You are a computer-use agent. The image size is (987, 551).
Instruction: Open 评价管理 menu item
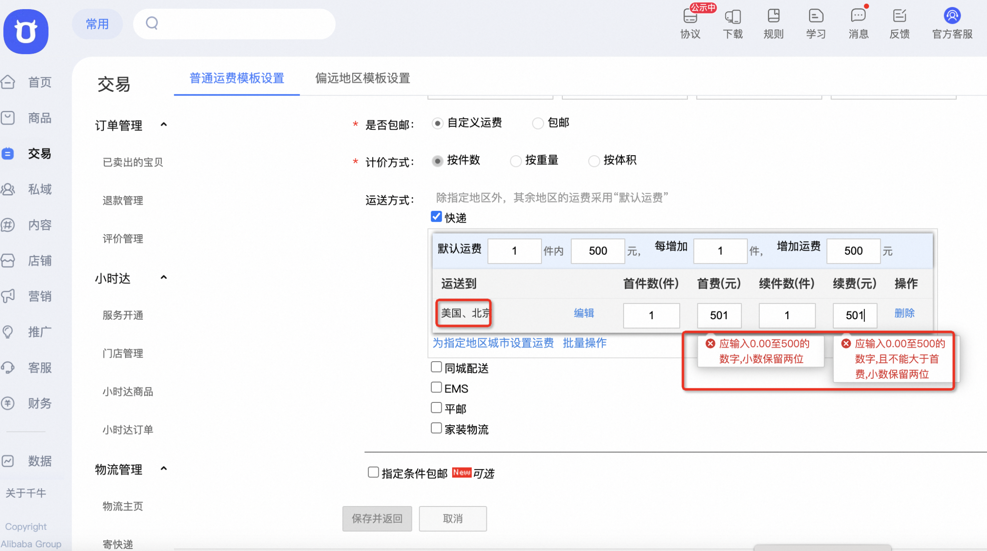tap(123, 239)
